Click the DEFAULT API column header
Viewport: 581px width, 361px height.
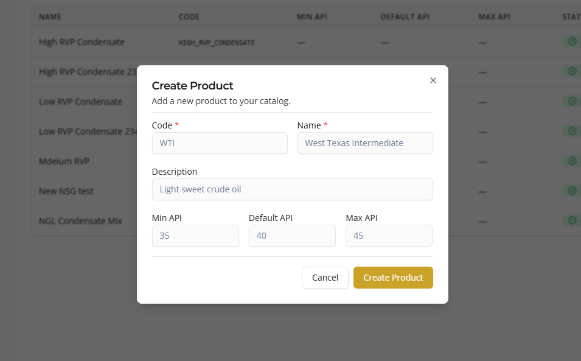(405, 17)
